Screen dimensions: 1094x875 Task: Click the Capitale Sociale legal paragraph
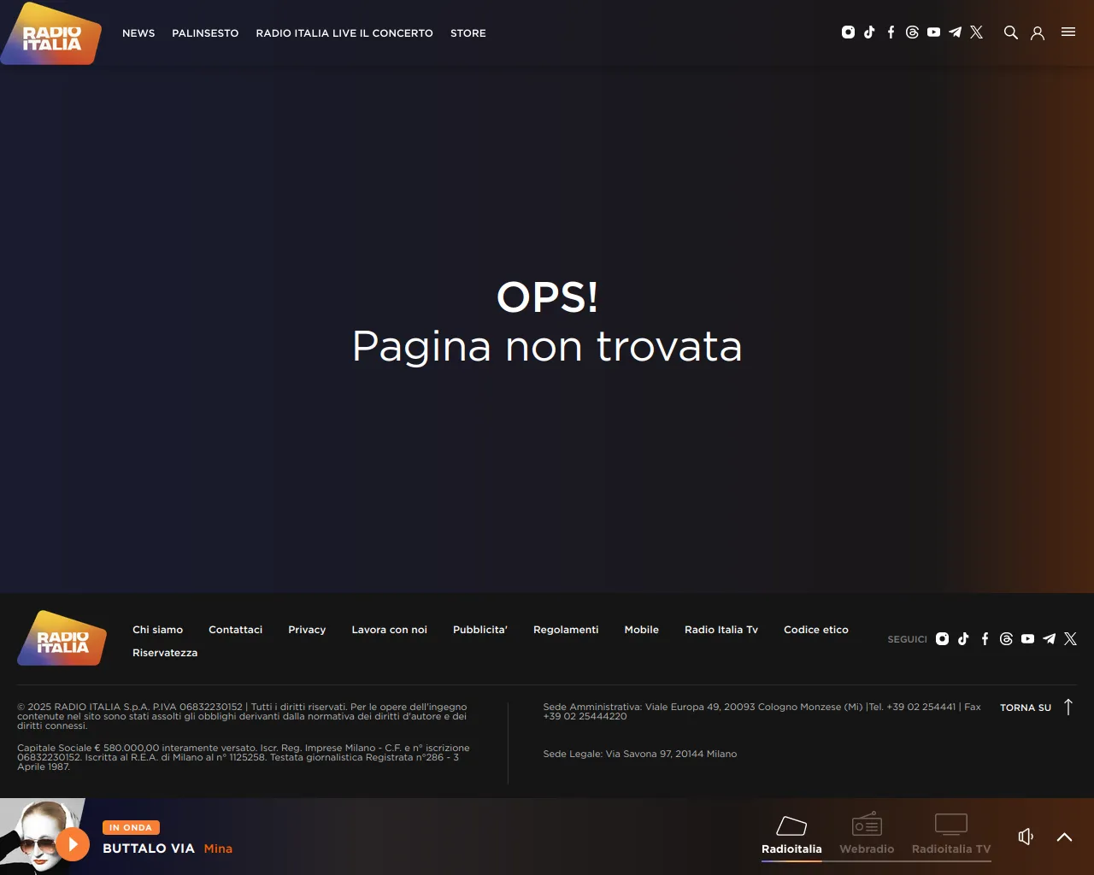pyautogui.click(x=244, y=757)
